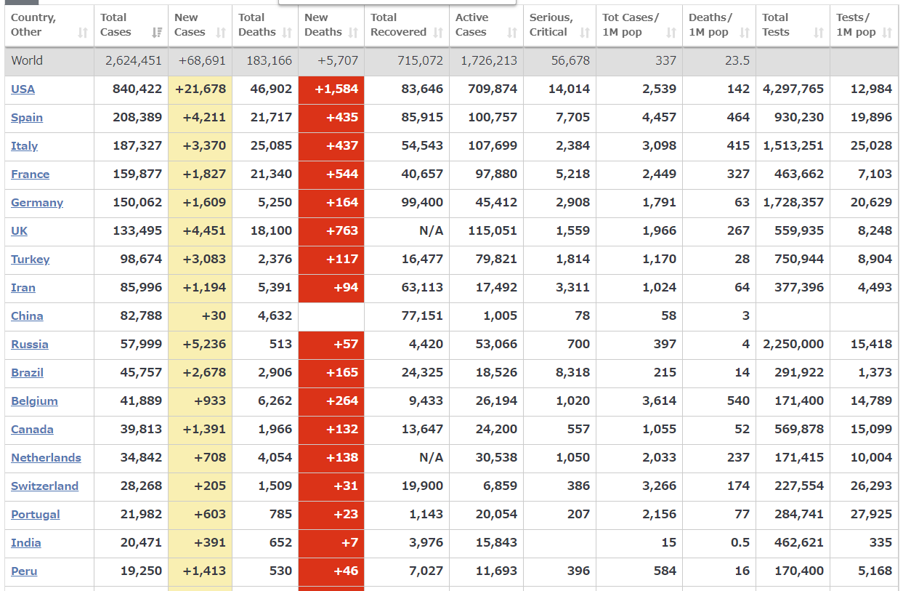Click France total cases 159,877
Image resolution: width=911 pixels, height=591 pixels.
(137, 174)
